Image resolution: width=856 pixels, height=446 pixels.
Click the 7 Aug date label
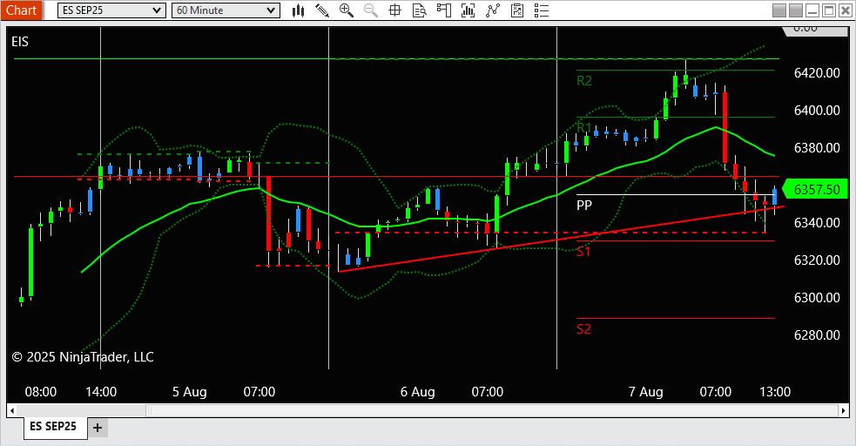click(x=646, y=392)
